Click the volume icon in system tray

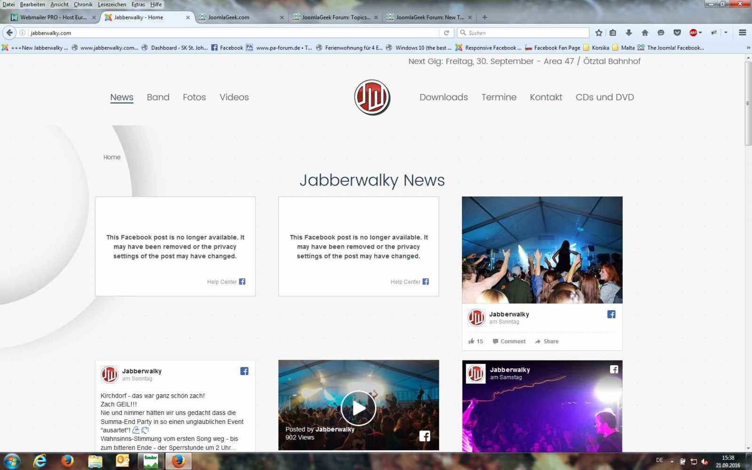point(705,462)
